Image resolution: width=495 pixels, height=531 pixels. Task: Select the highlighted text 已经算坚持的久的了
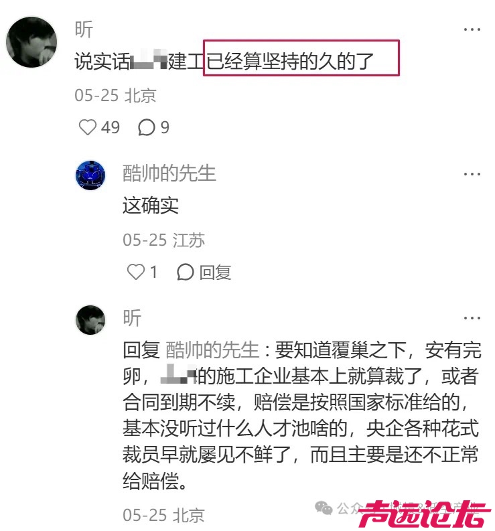click(x=290, y=62)
